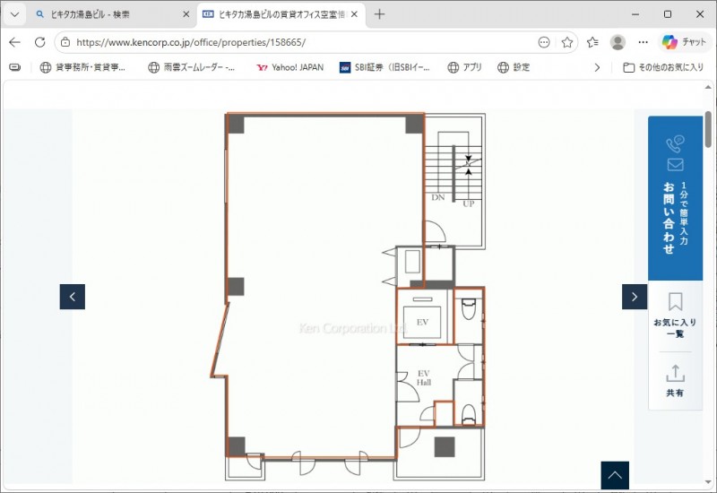Open the browser profile avatar
Screen dimensions: 717x493
pyautogui.click(x=618, y=42)
